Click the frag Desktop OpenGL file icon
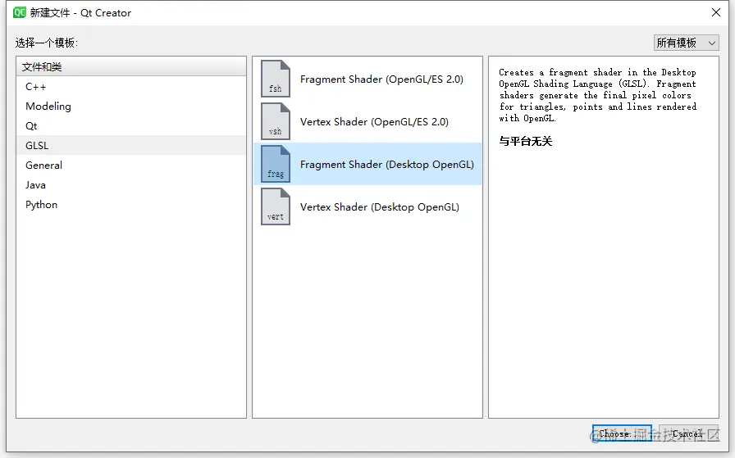 point(275,164)
